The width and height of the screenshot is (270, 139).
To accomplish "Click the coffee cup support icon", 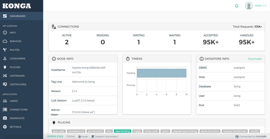I will (x=93, y=136).
